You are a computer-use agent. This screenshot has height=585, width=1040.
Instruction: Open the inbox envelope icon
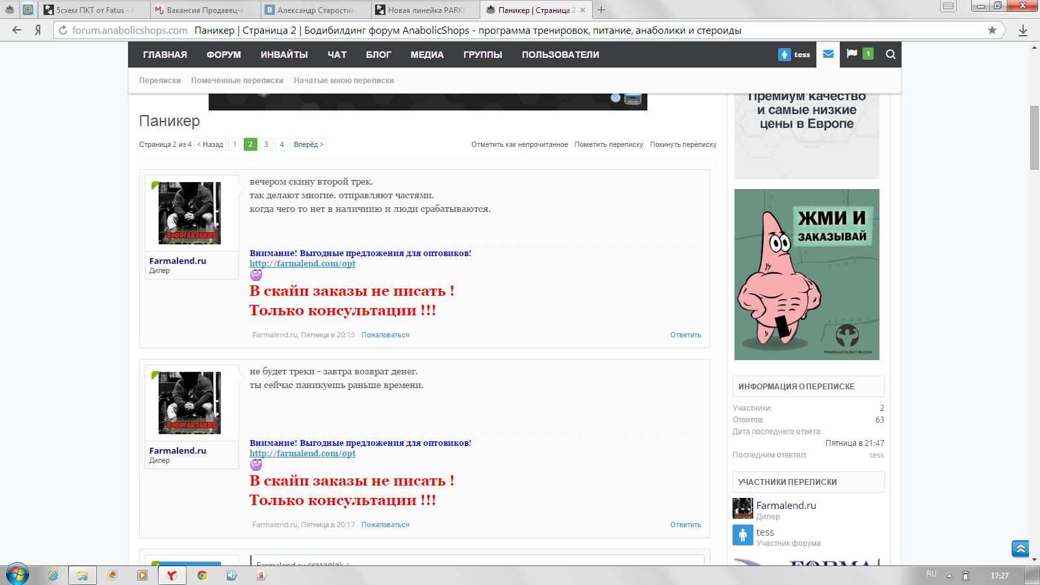(828, 55)
